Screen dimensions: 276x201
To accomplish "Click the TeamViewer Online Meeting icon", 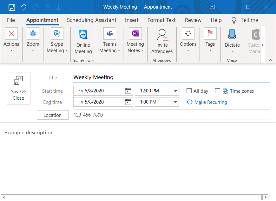I will tap(83, 35).
